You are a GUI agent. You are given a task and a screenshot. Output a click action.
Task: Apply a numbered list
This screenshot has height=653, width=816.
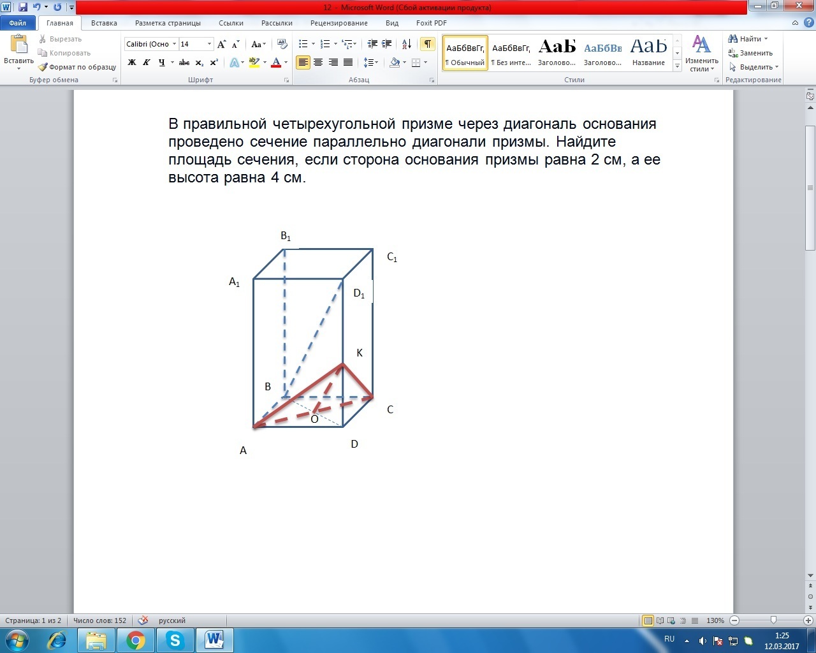click(x=325, y=44)
